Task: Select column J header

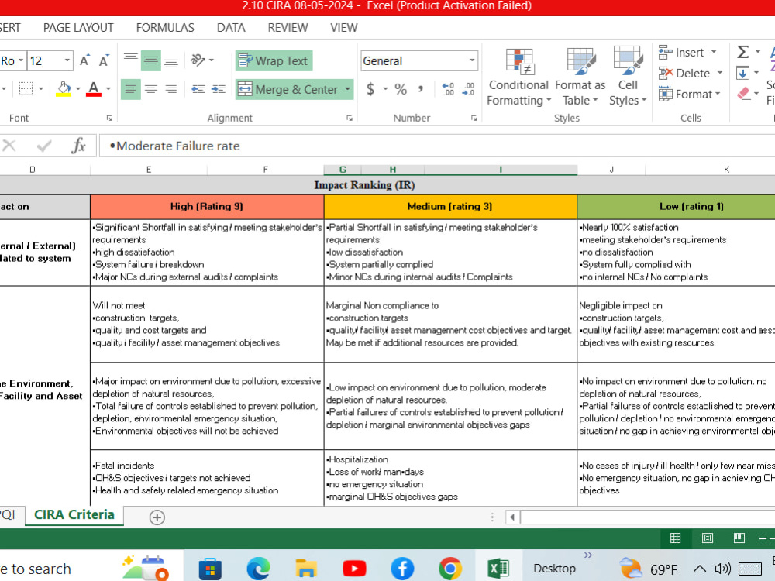Action: click(x=611, y=170)
